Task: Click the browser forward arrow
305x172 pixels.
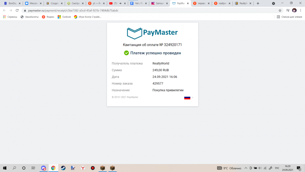Action: 11,10
